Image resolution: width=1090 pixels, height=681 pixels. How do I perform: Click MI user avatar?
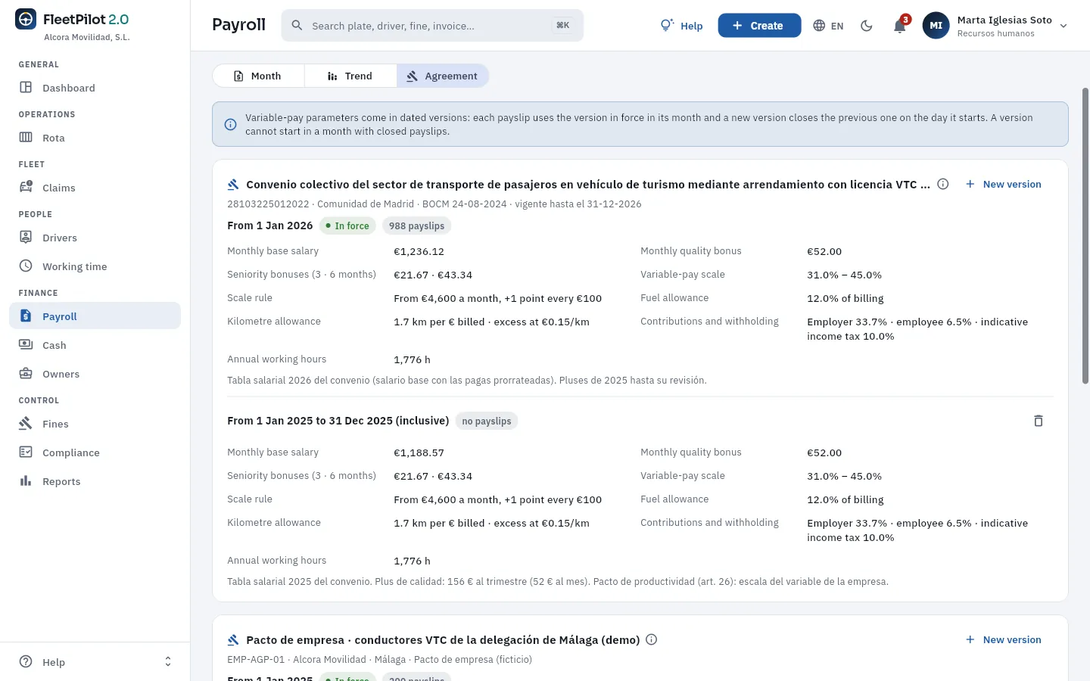936,26
